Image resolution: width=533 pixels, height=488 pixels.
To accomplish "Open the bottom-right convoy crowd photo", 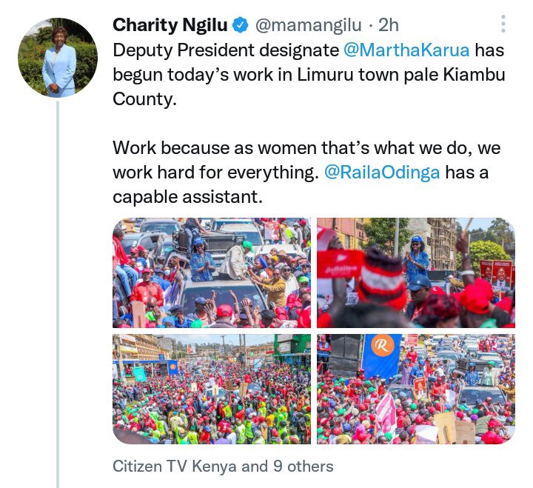I will tap(416, 389).
